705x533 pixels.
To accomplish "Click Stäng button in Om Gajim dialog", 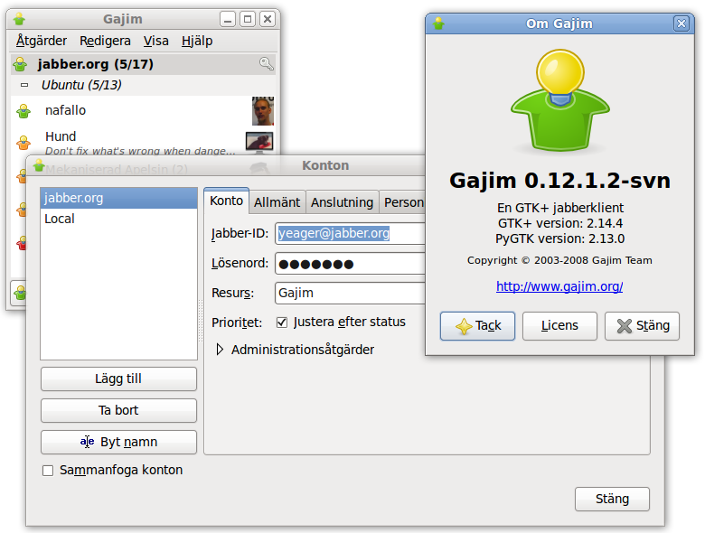I will click(642, 326).
